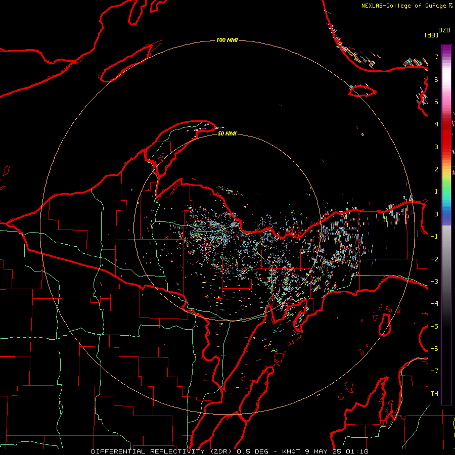This screenshot has width=455, height=455.
Task: Click the TH threshold label on the legend
Action: [x=434, y=394]
